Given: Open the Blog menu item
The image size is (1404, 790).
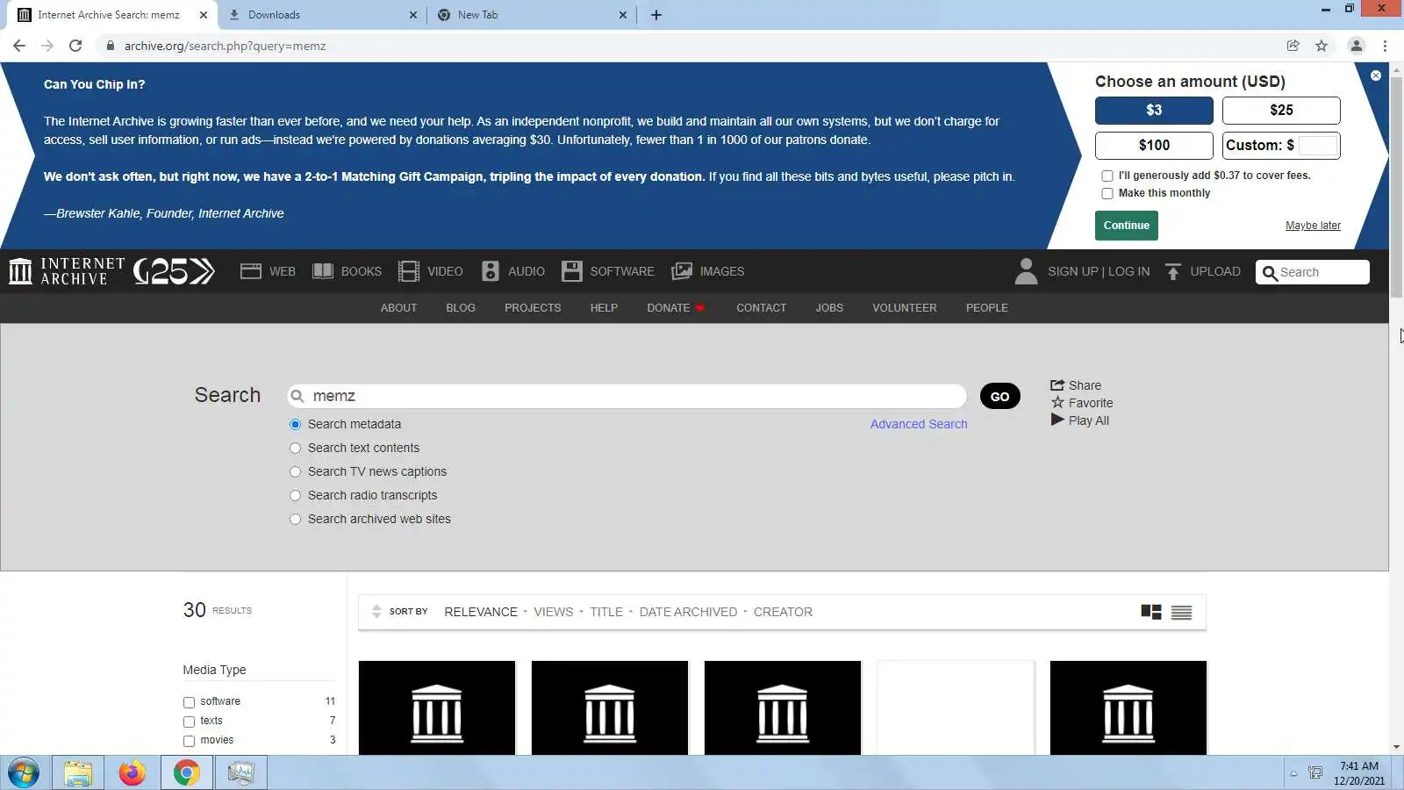Looking at the screenshot, I should pos(461,308).
